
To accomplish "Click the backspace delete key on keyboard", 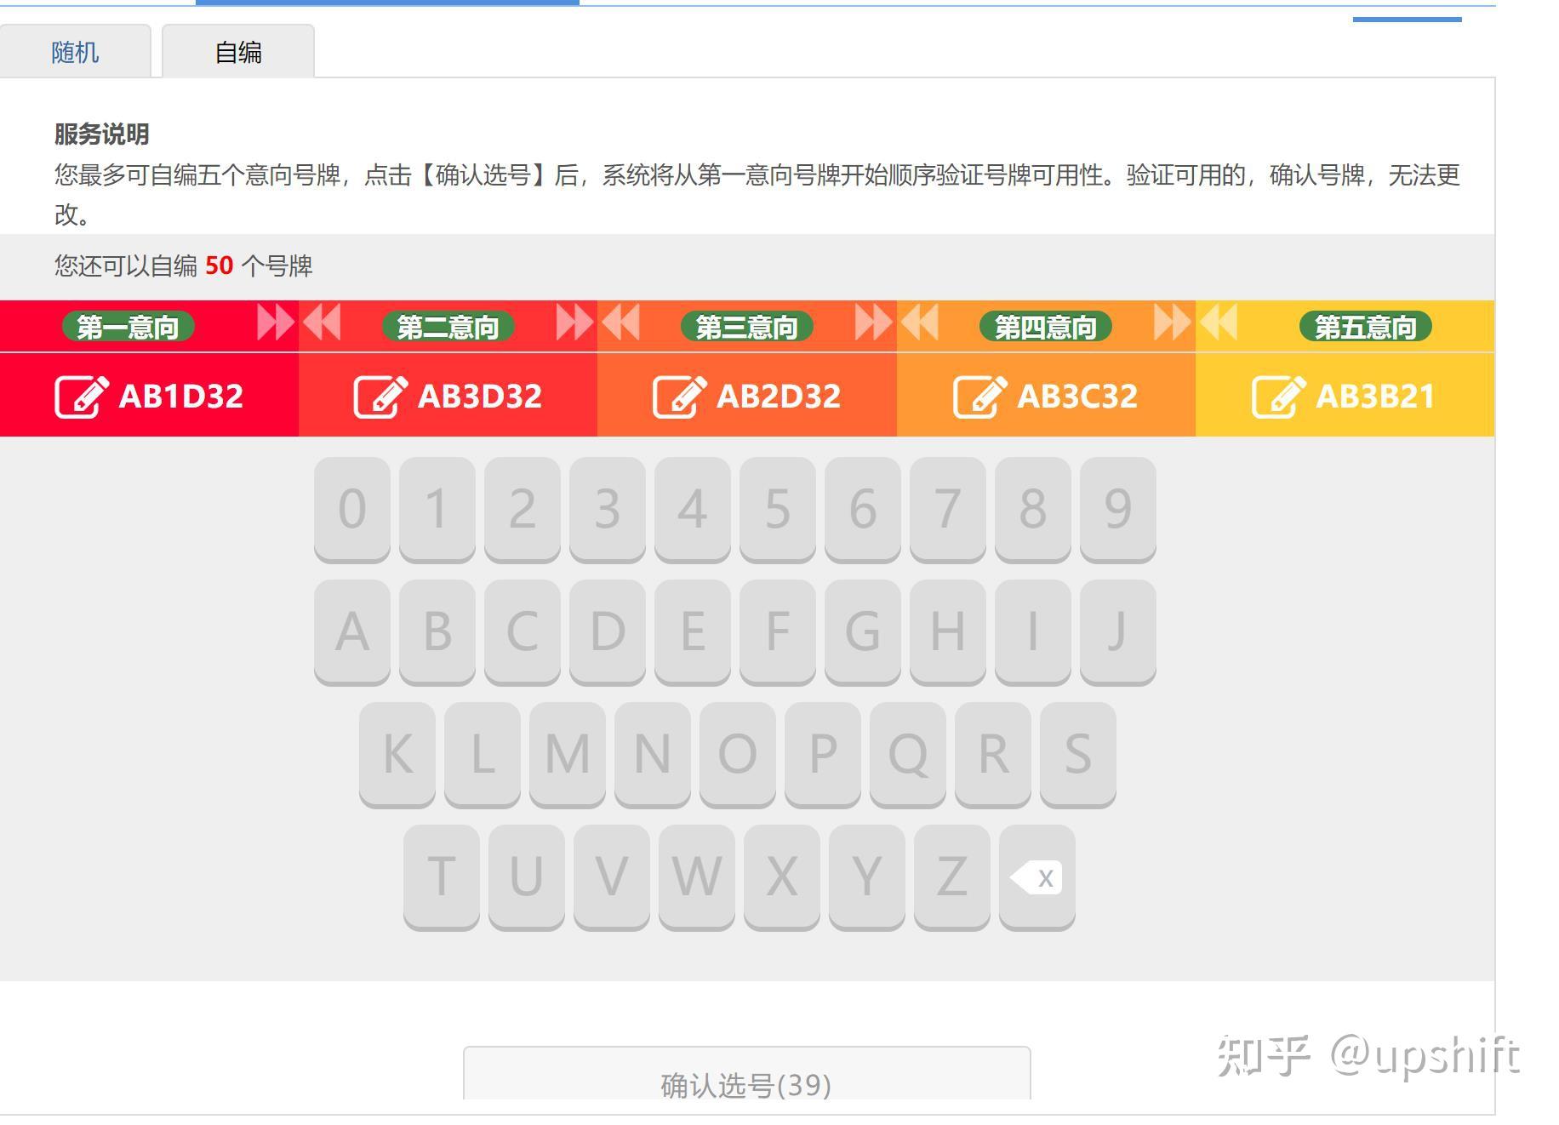I will 1036,877.
